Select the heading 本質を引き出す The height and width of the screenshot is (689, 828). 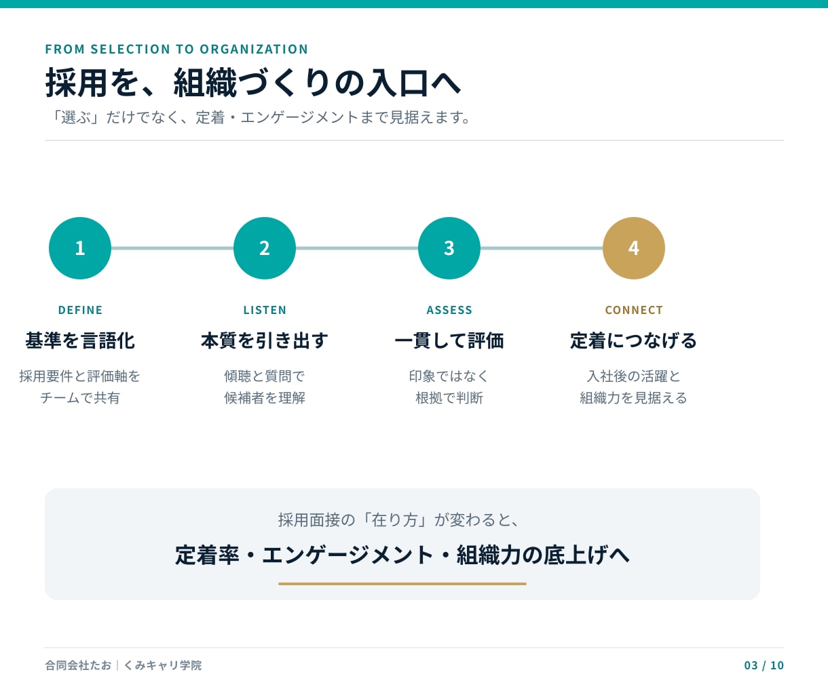[x=265, y=340]
